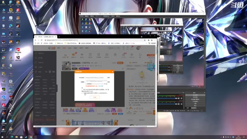The image size is (247, 139).
Task: Open the follow heart icon in Douyu header
Action: [128, 48]
